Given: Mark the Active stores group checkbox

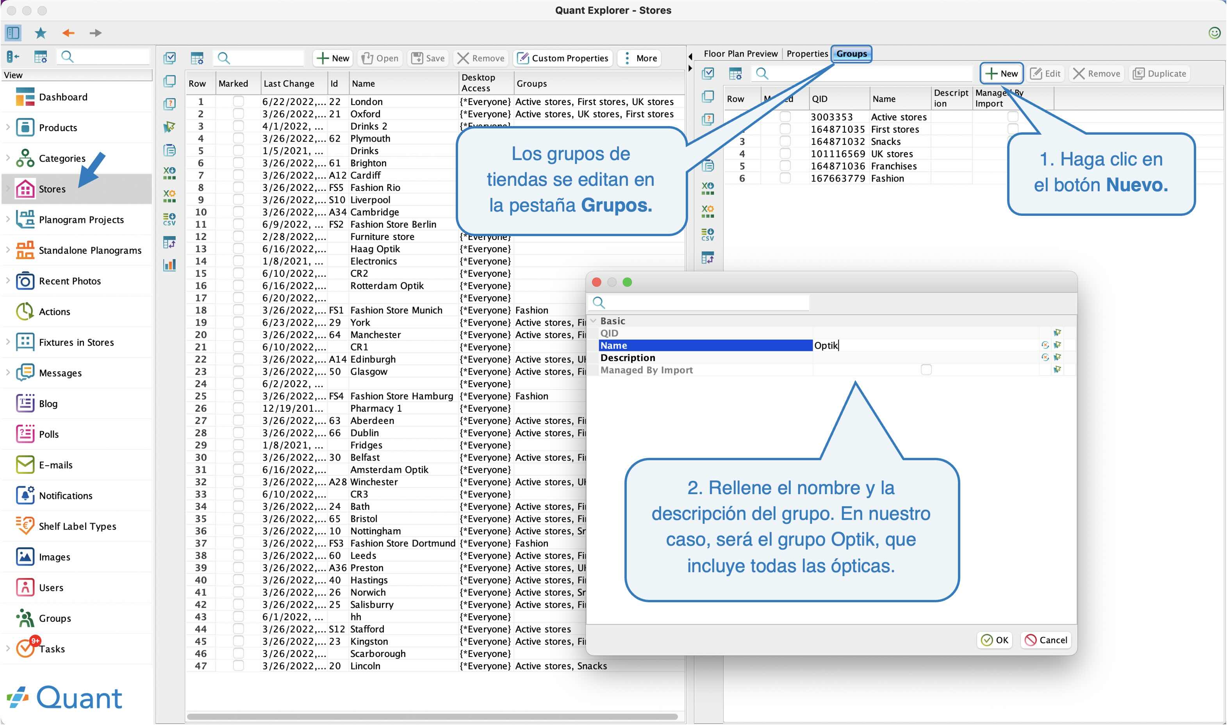Looking at the screenshot, I should click(x=785, y=116).
